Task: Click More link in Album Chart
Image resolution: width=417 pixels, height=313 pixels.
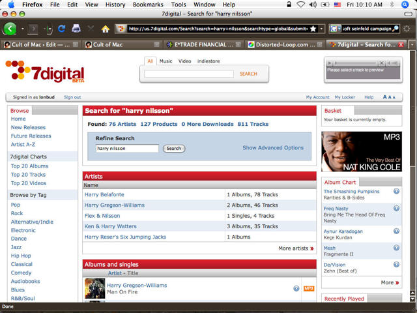Action: (x=390, y=282)
